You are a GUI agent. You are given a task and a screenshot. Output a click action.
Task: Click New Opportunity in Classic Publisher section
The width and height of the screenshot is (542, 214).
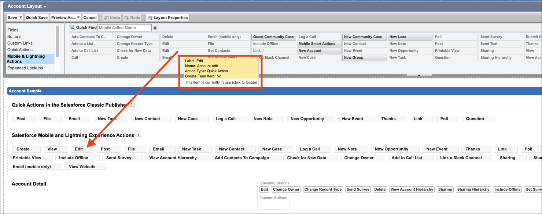pyautogui.click(x=311, y=119)
